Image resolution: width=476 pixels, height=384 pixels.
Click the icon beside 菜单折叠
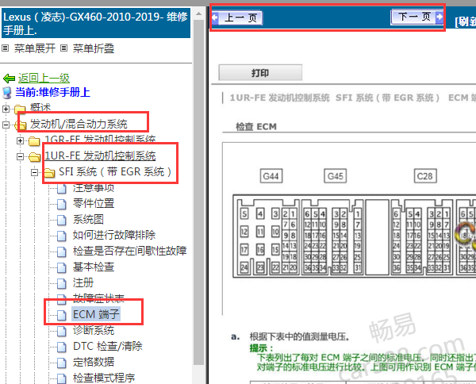click(63, 48)
